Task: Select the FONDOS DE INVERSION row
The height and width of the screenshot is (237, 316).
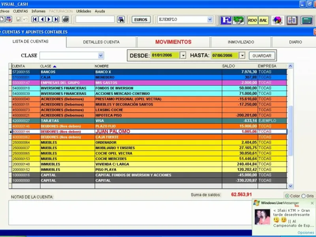Action: (150, 88)
